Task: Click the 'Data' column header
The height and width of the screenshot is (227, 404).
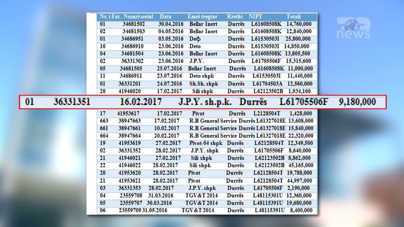Action: coord(165,17)
